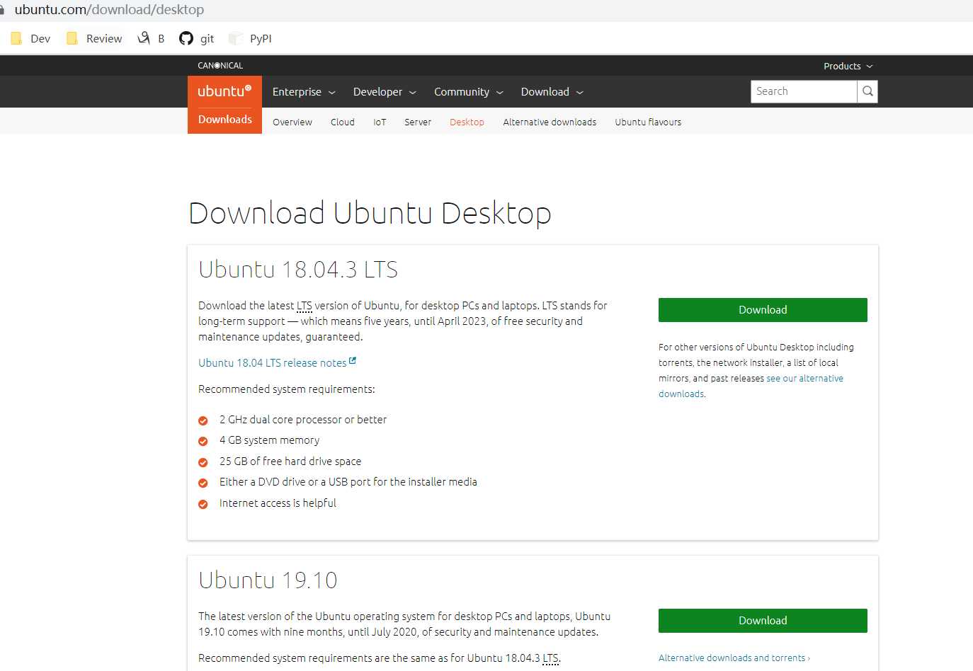
Task: Focus the Search input field
Action: [x=804, y=91]
